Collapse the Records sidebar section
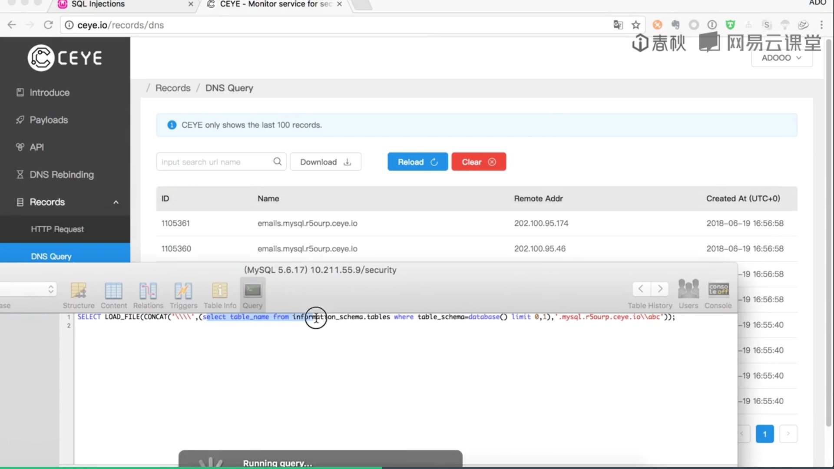Image resolution: width=834 pixels, height=469 pixels. coord(116,202)
